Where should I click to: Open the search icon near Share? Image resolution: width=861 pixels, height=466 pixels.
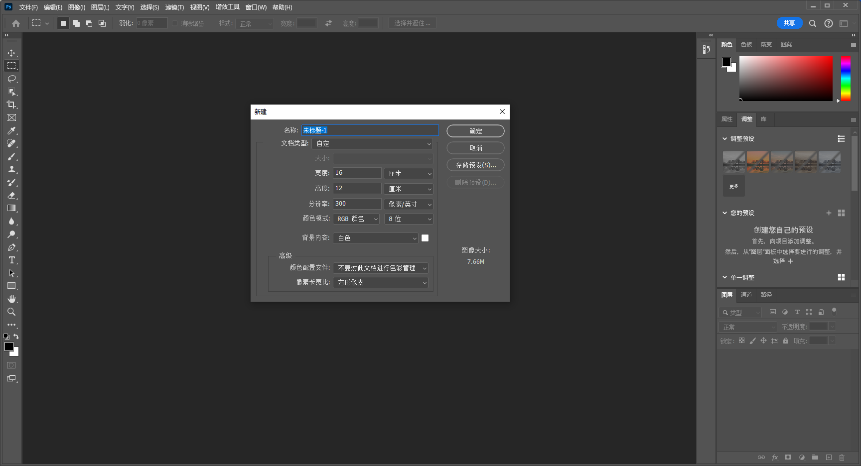pyautogui.click(x=813, y=23)
